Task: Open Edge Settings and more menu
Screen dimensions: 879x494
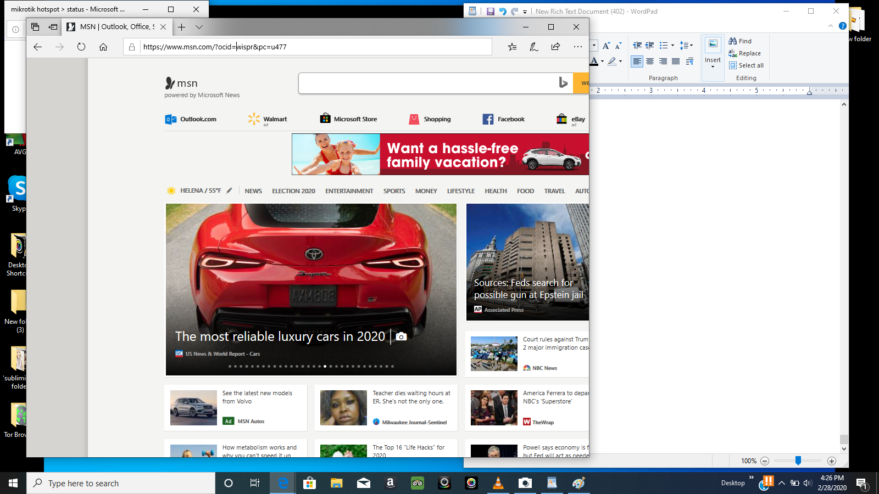Action: click(x=578, y=47)
